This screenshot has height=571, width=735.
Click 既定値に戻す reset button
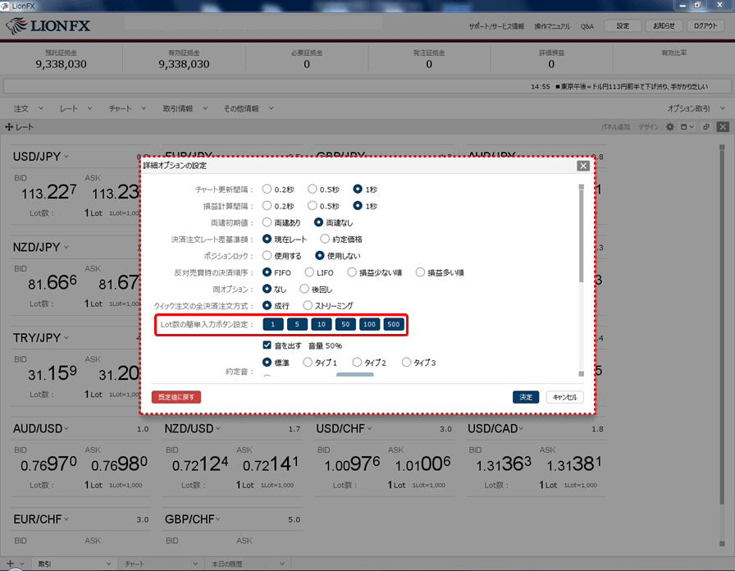point(176,397)
